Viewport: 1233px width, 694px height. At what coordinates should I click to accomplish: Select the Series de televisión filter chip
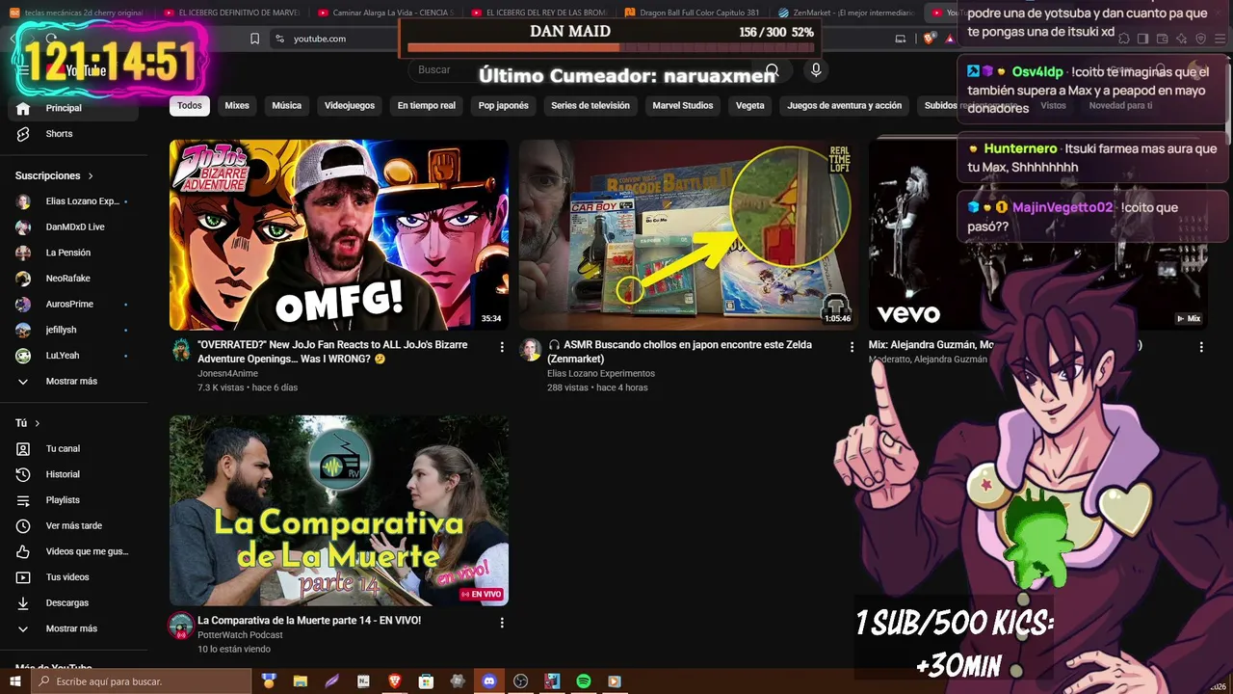590,106
